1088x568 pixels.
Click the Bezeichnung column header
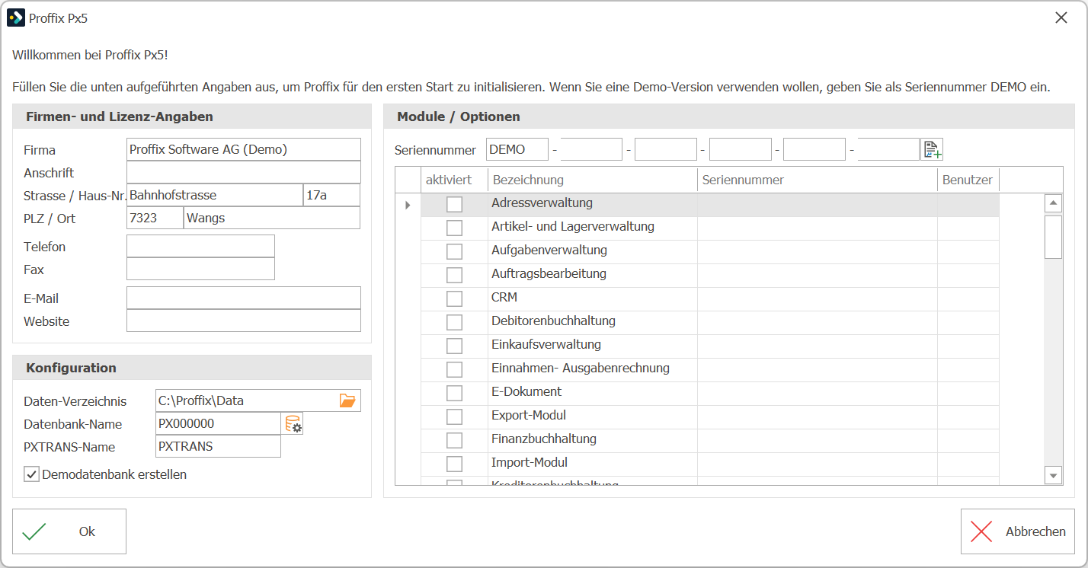pyautogui.click(x=593, y=180)
